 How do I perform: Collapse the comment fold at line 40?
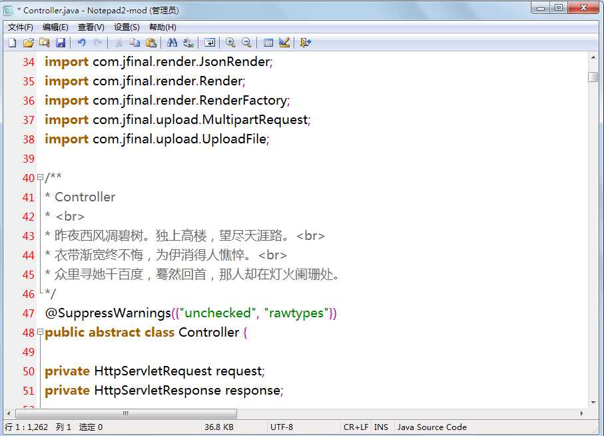coord(40,177)
